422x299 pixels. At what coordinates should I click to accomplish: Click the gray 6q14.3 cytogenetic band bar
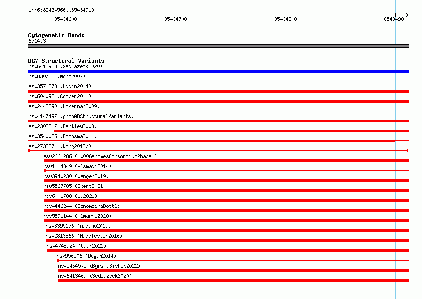[218, 46]
